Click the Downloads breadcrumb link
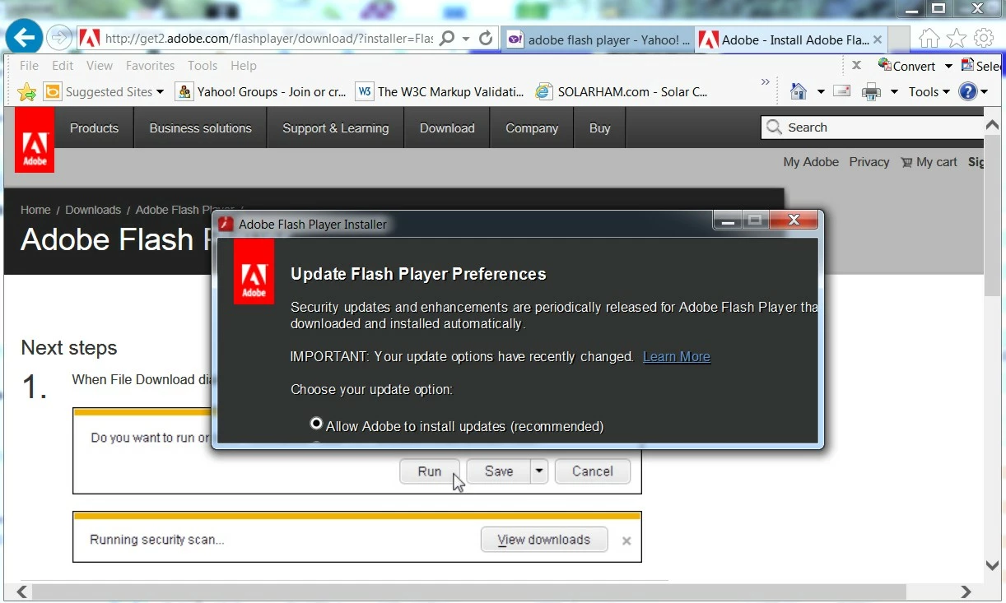Image resolution: width=1006 pixels, height=603 pixels. [93, 210]
